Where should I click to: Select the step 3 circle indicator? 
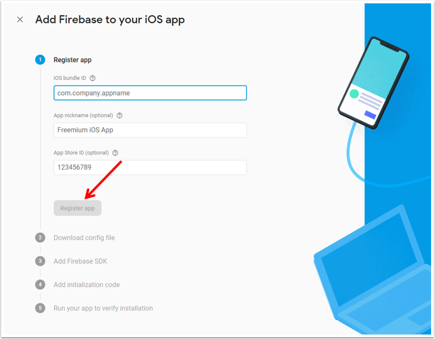[x=40, y=261]
